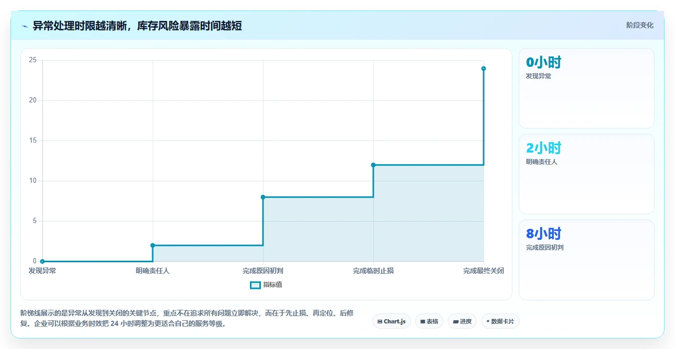
Task: Click the y-axis value 15
Action: point(33,141)
